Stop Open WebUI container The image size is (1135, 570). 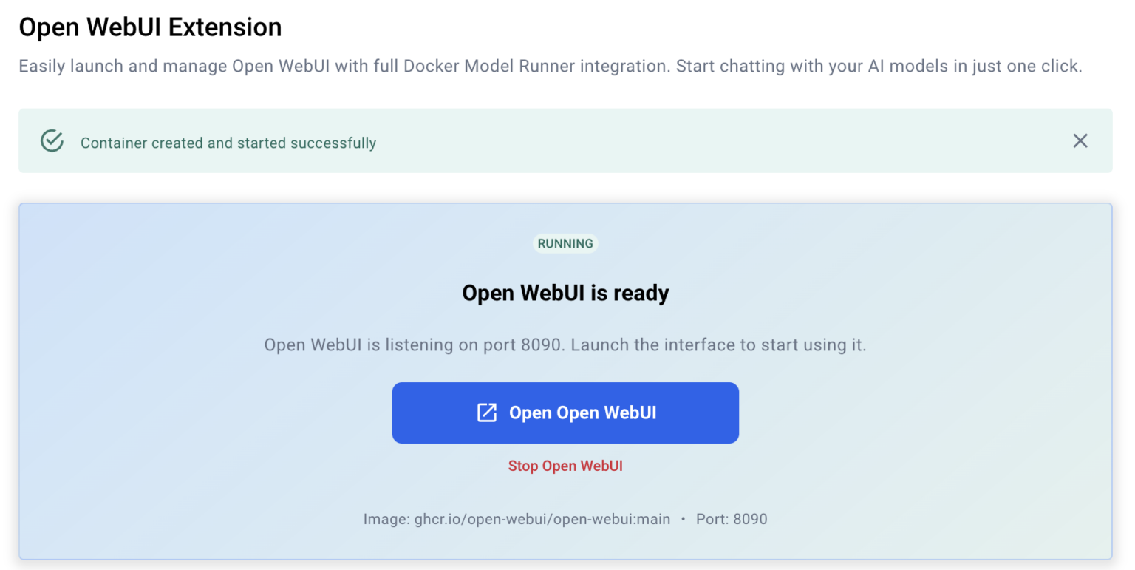tap(565, 466)
